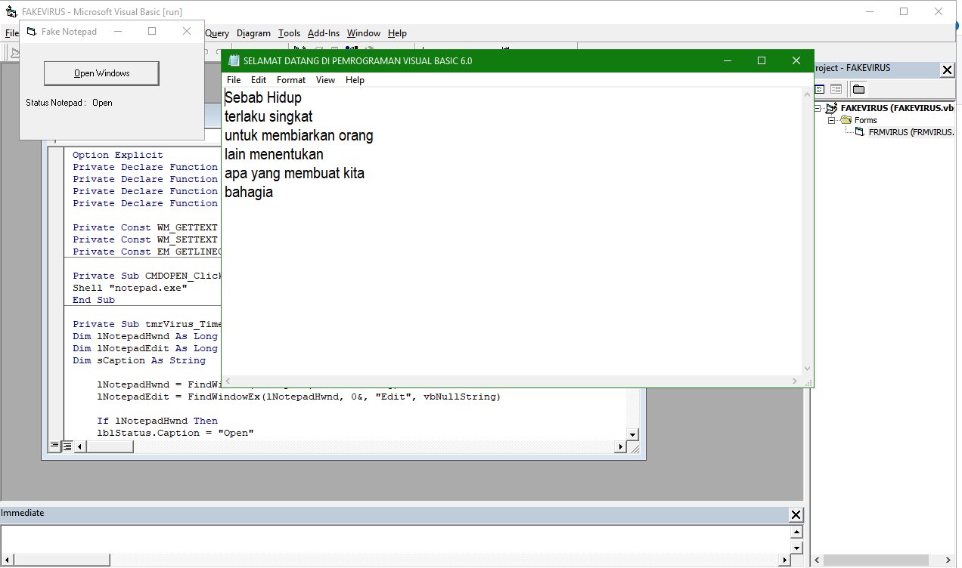The height and width of the screenshot is (568, 962).
Task: Open the Visual Basic Window menu
Action: (x=364, y=33)
